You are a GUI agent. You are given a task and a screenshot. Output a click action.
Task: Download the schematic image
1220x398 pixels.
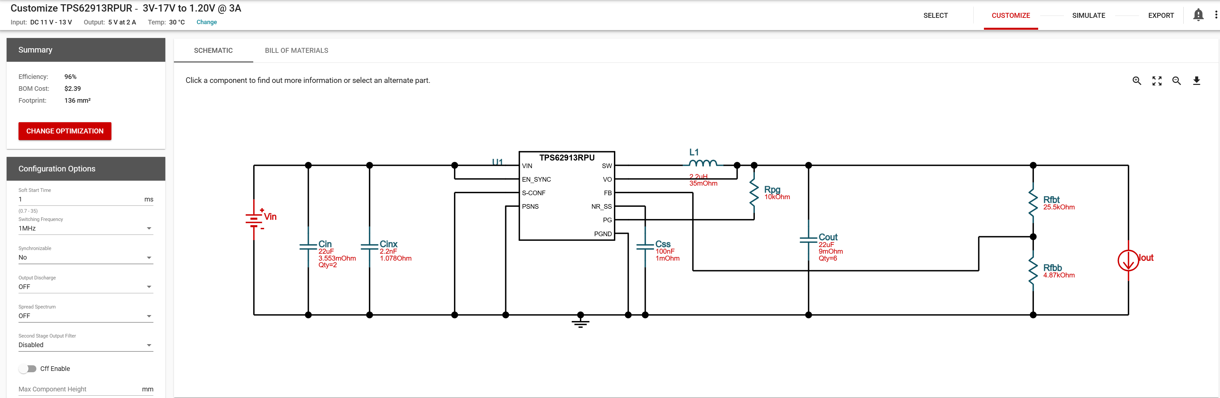tap(1196, 81)
